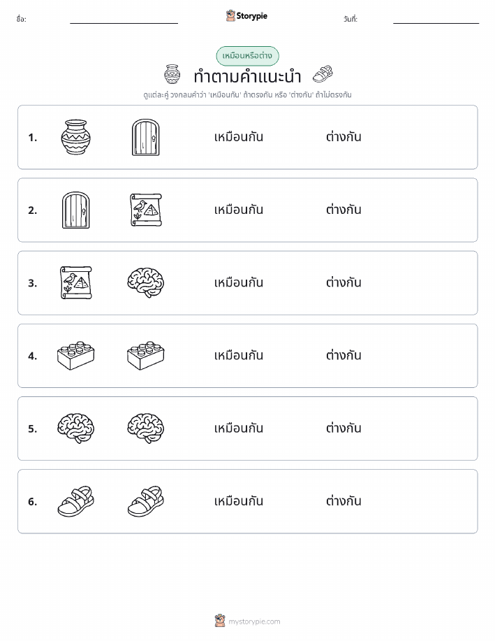The height and width of the screenshot is (641, 495).
Task: Click the green 'เหมือนหรือต่าง' badge
Action: click(247, 56)
